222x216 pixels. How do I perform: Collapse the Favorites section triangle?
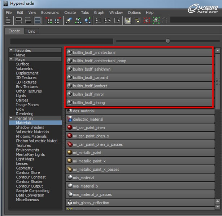(x=11, y=50)
